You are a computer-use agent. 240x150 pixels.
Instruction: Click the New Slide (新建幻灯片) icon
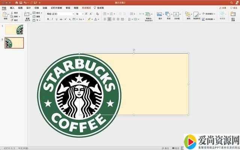[x=27, y=15]
